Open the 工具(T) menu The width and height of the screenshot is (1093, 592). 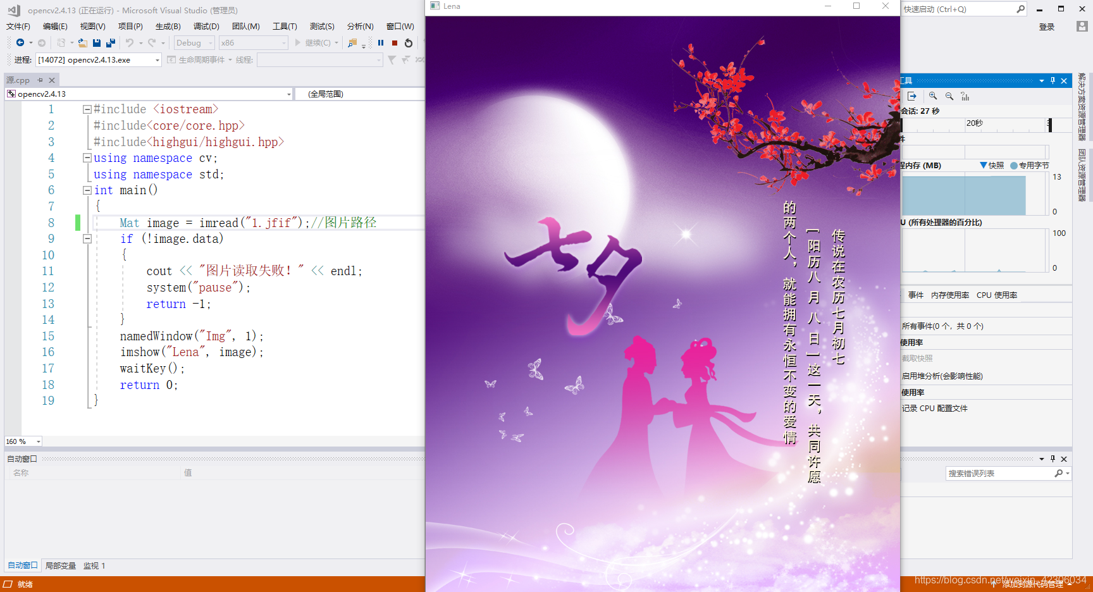[x=285, y=26]
